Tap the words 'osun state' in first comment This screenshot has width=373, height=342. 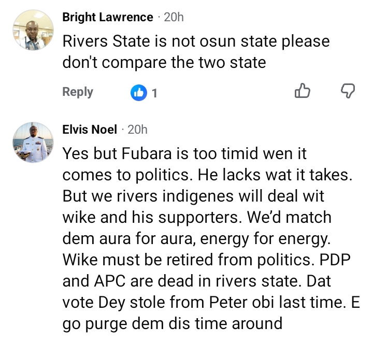[238, 41]
